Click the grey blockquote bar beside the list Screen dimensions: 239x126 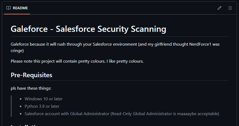coord(11,106)
